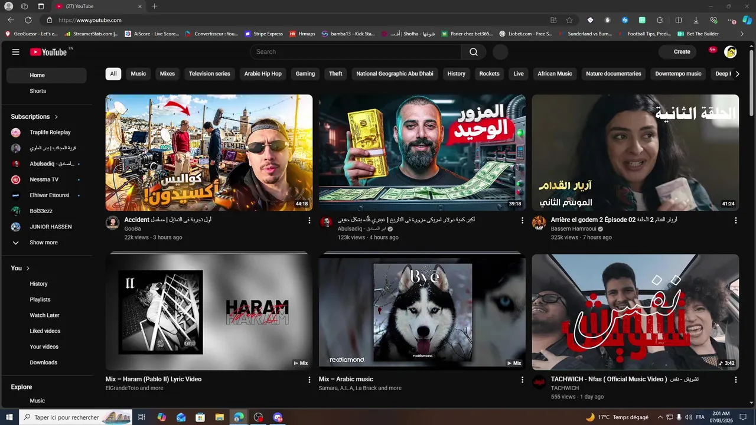756x425 pixels.
Task: Select the Downtempo music chip
Action: pos(678,74)
